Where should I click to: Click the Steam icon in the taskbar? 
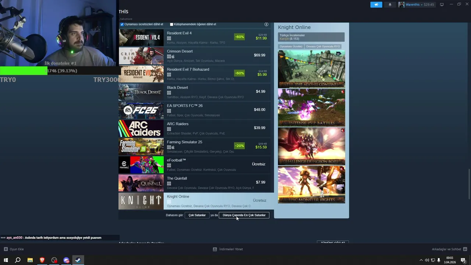[78, 260]
